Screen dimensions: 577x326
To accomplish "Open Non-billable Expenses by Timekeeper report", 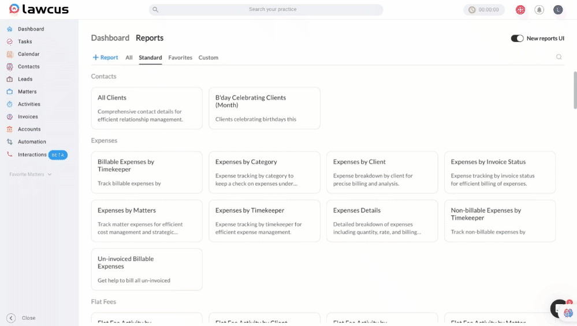I will [500, 221].
